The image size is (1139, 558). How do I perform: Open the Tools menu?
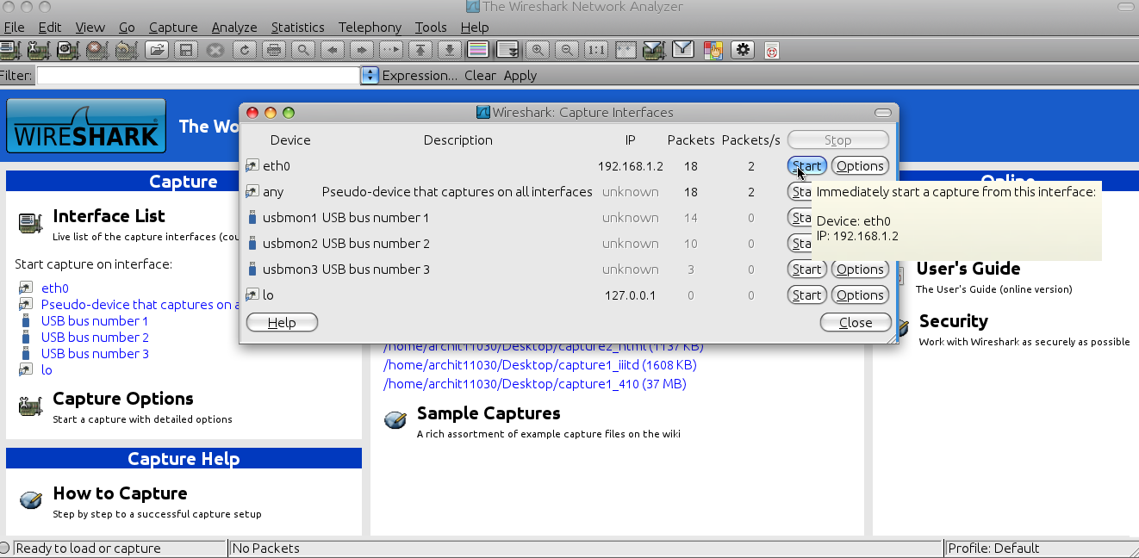[431, 28]
